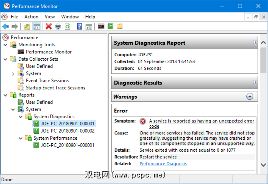Collapse the Monitoring Tools node
The image size is (268, 184).
click(x=6, y=45)
